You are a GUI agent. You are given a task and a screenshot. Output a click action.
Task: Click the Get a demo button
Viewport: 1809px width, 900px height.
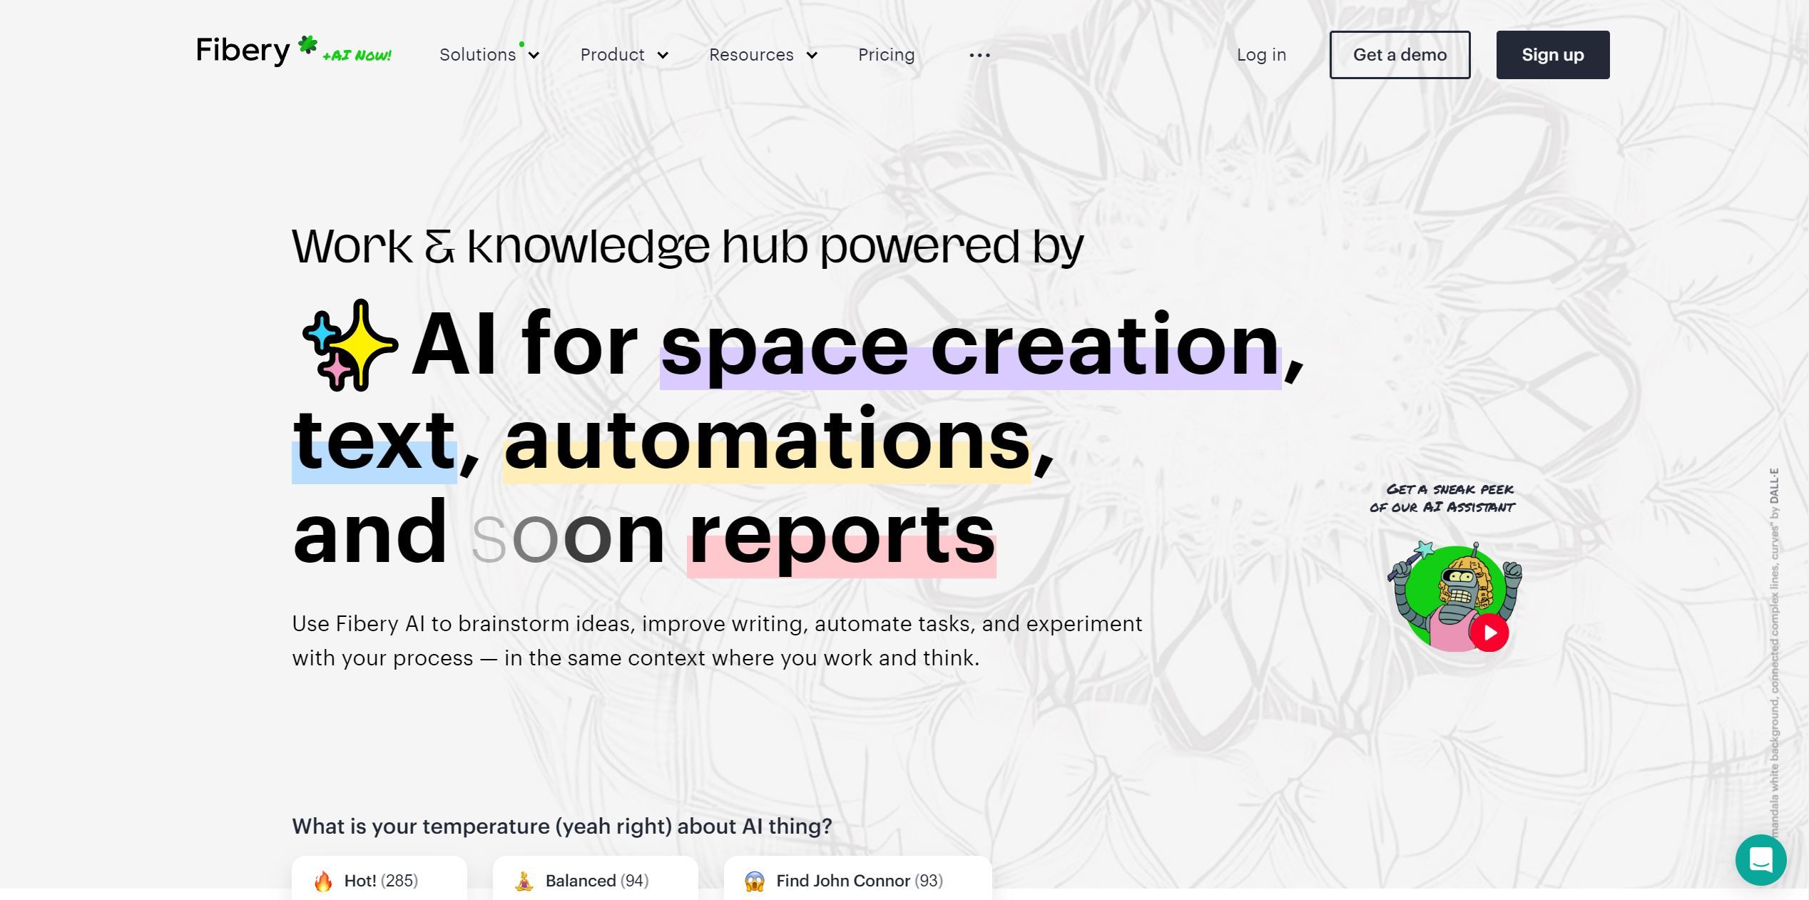tap(1400, 54)
